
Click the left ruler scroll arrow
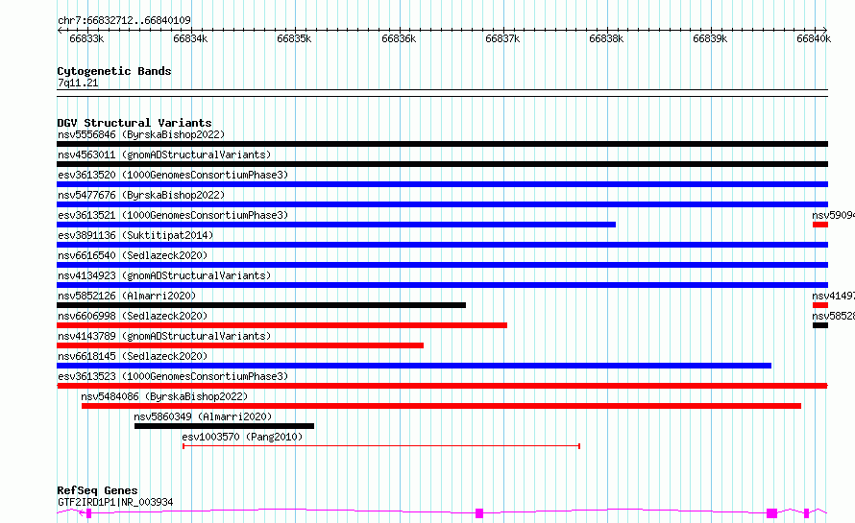coord(60,31)
